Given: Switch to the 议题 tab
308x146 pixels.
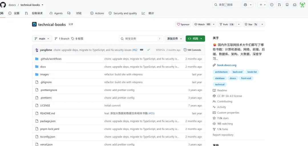Looking at the screenshot, I should click(x=14, y=13).
